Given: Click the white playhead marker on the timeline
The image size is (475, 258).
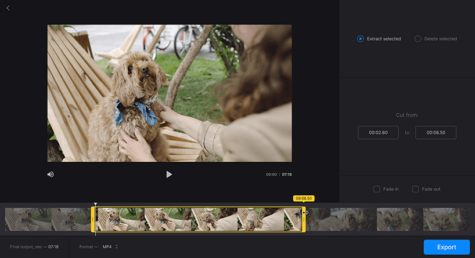Looking at the screenshot, I should (96, 205).
